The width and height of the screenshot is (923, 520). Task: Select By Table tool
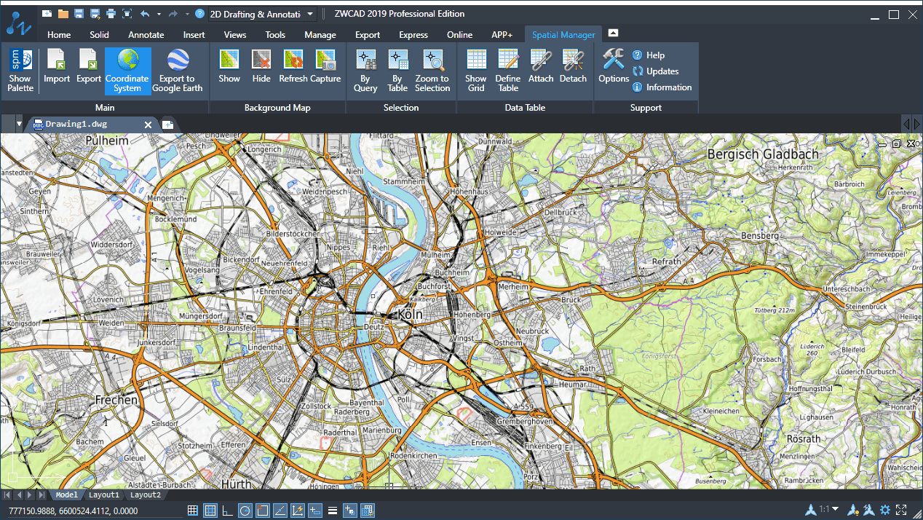pos(397,71)
